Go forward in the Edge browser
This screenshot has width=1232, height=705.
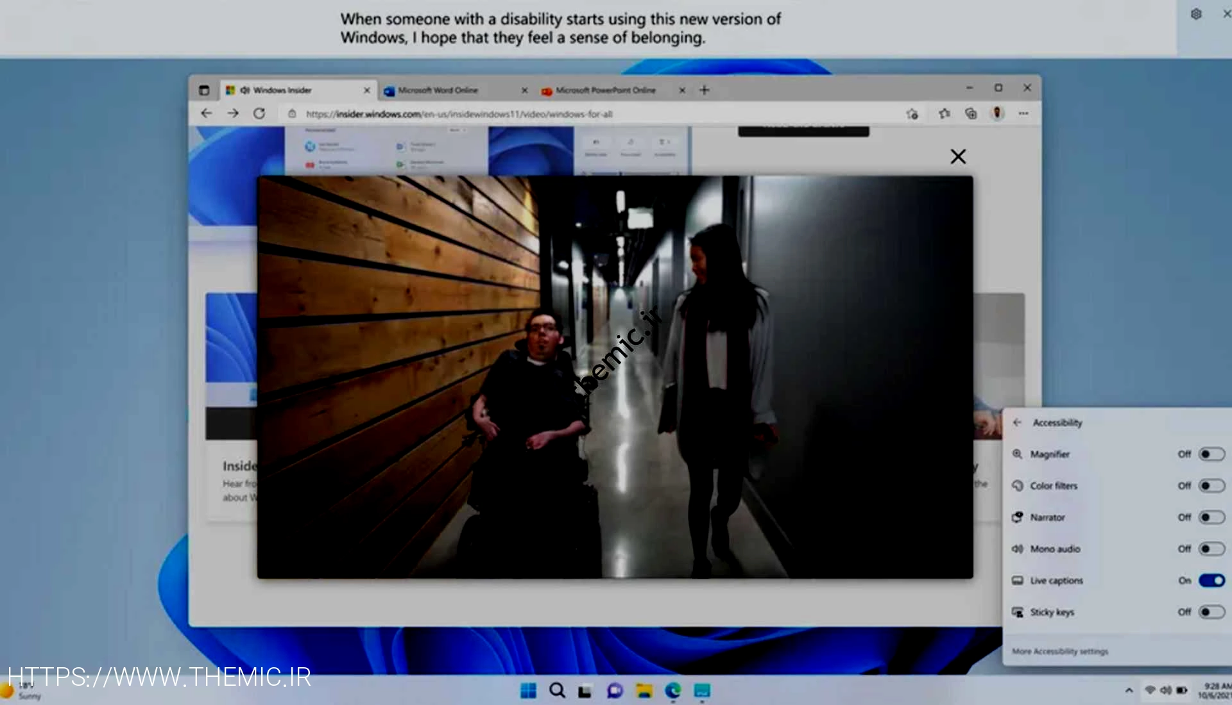[x=233, y=113]
